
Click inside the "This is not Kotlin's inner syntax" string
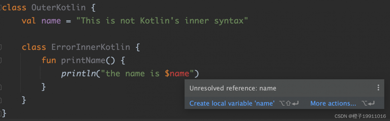(162, 21)
